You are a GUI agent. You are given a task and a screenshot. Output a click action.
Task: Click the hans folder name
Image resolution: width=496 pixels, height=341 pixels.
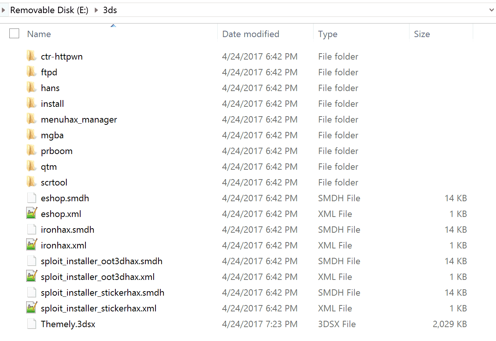click(x=50, y=88)
